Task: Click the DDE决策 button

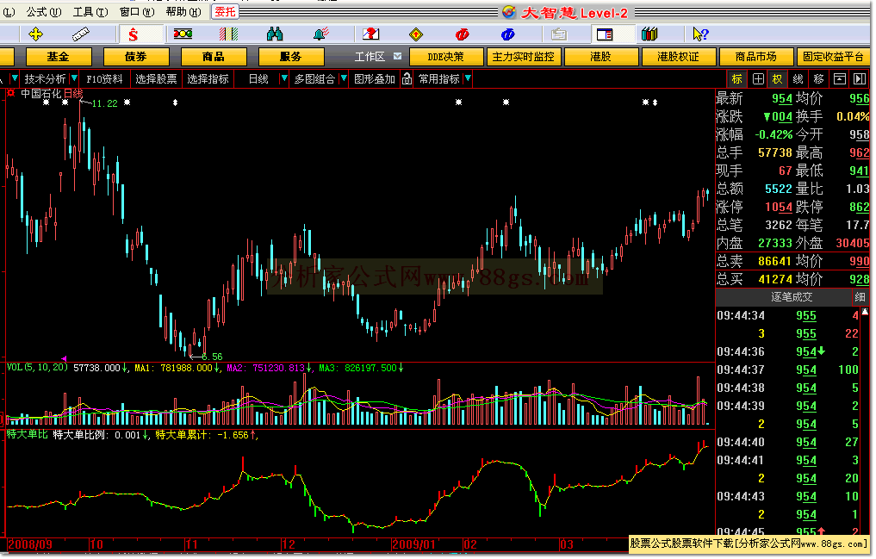Action: pyautogui.click(x=446, y=57)
